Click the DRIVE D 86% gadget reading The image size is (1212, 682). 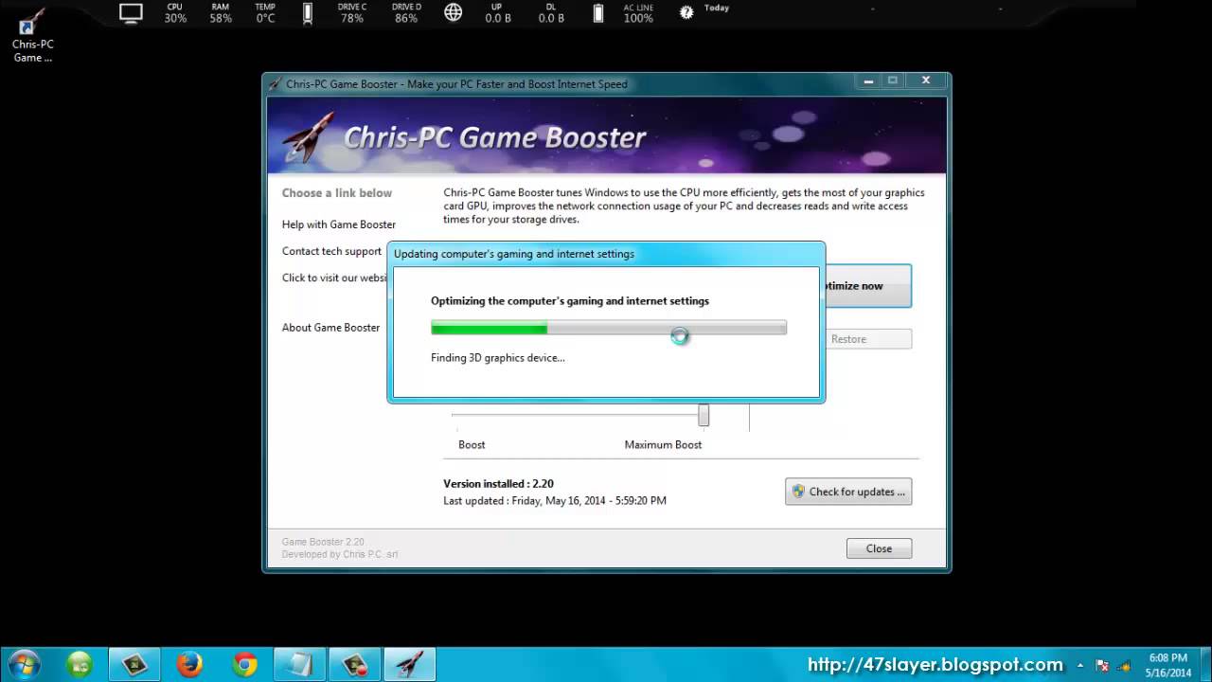[406, 13]
